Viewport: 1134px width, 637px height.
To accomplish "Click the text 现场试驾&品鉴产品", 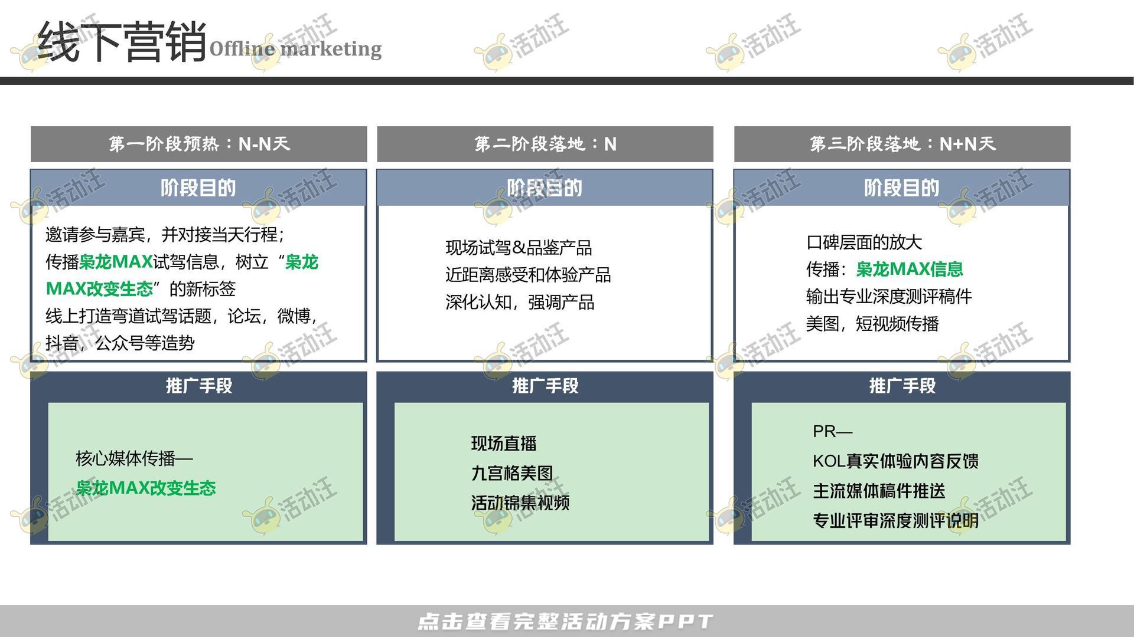I will [x=519, y=248].
